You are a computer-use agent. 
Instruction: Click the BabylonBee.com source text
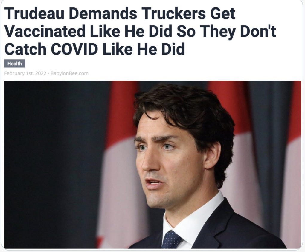point(69,73)
